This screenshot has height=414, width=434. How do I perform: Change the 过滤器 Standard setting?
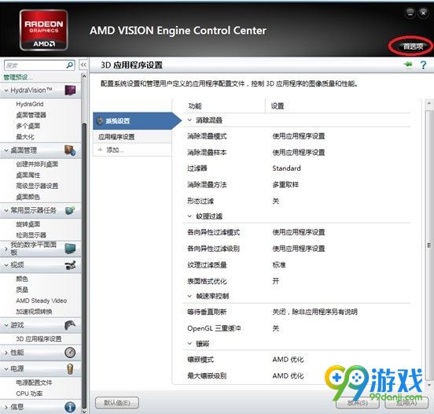[286, 168]
